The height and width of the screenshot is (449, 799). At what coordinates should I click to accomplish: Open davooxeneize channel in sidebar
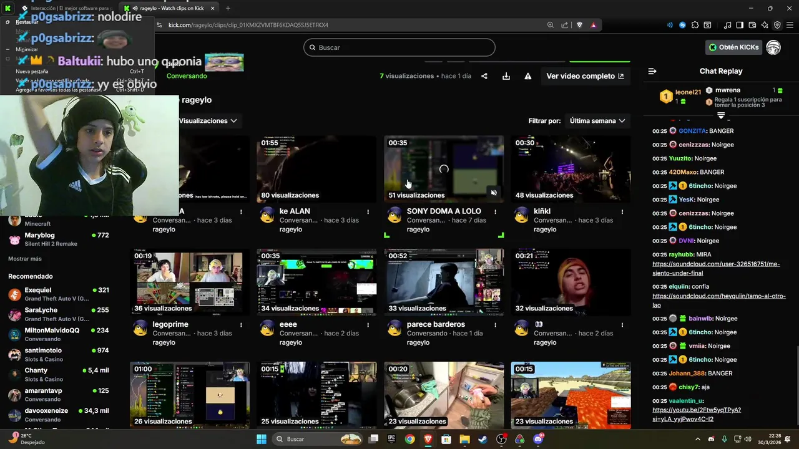[59, 415]
